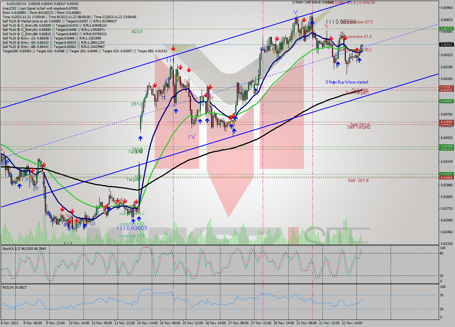Viewport: 455px width, 327px height.
Task: Click the '9 Nov 06:00' time axis label
Action: coord(33,323)
